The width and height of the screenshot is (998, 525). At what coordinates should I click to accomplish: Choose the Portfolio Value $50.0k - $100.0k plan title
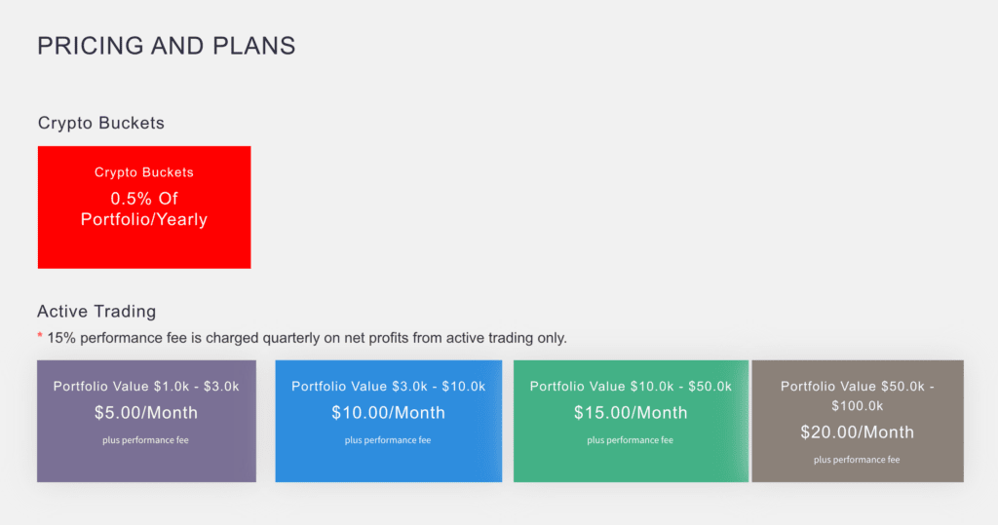tap(858, 395)
